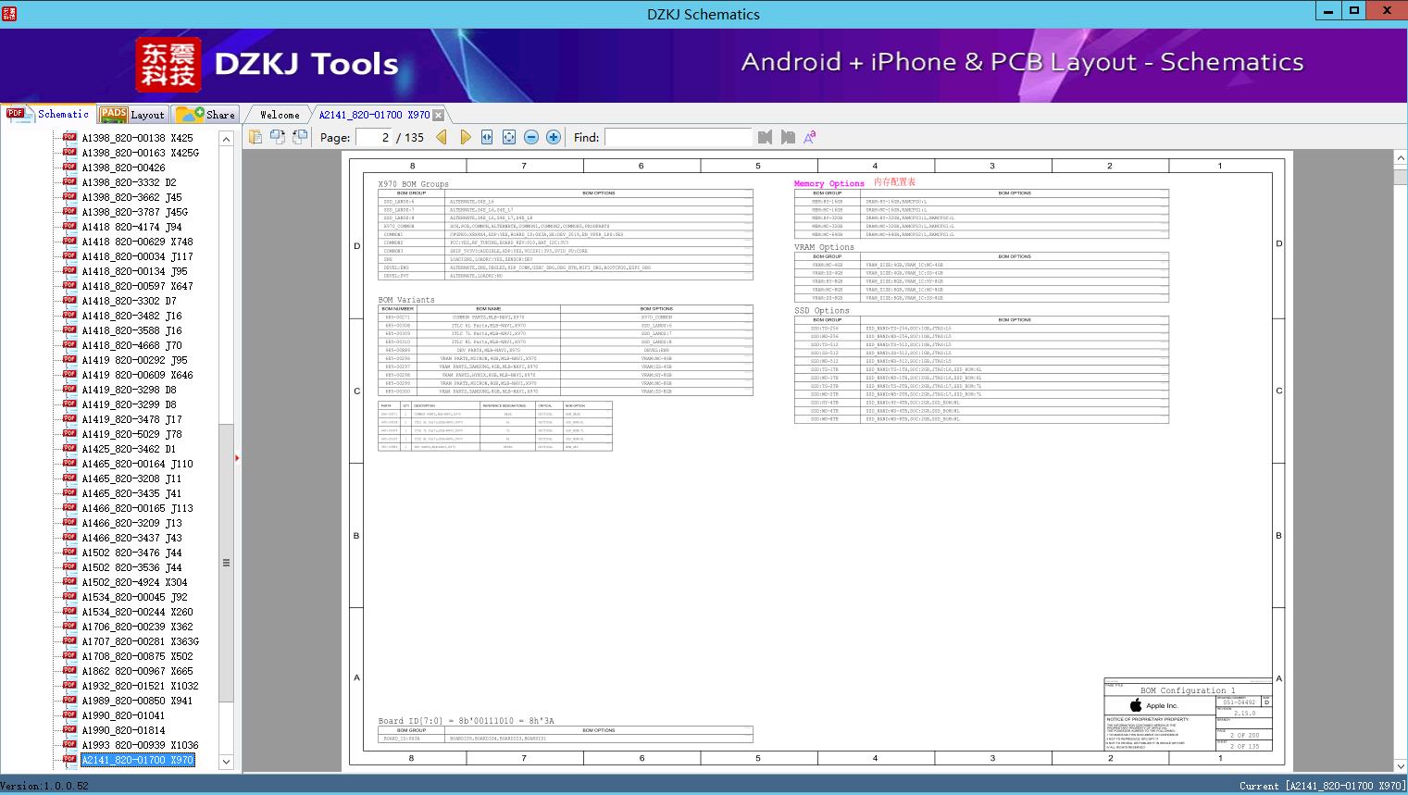Click the fit whole page icon
Screen dimensions: 1408x795
click(509, 137)
